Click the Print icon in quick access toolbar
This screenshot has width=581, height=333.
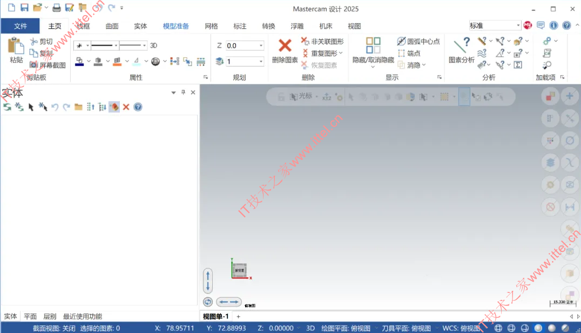pos(56,8)
